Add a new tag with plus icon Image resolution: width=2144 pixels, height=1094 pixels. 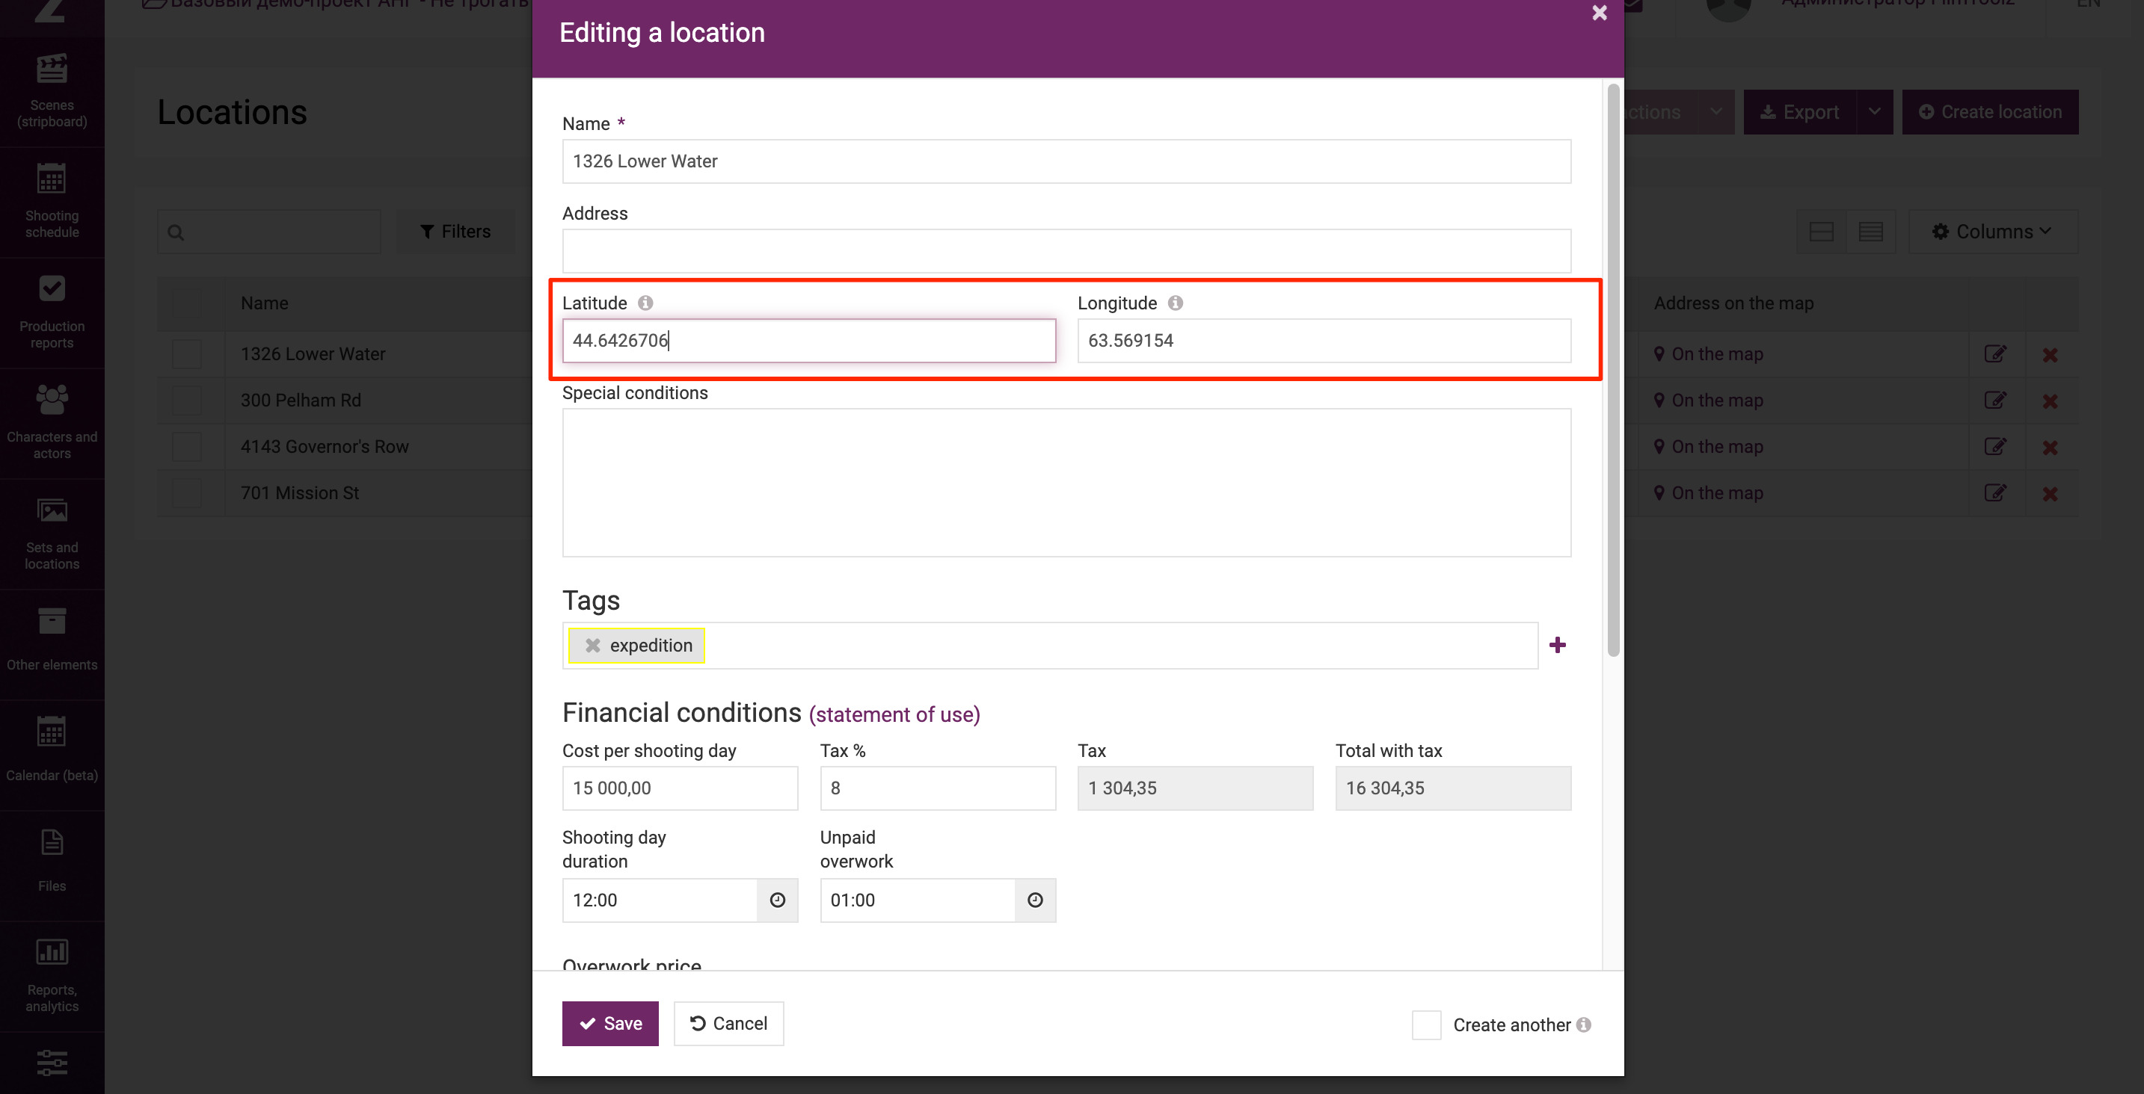1557,645
